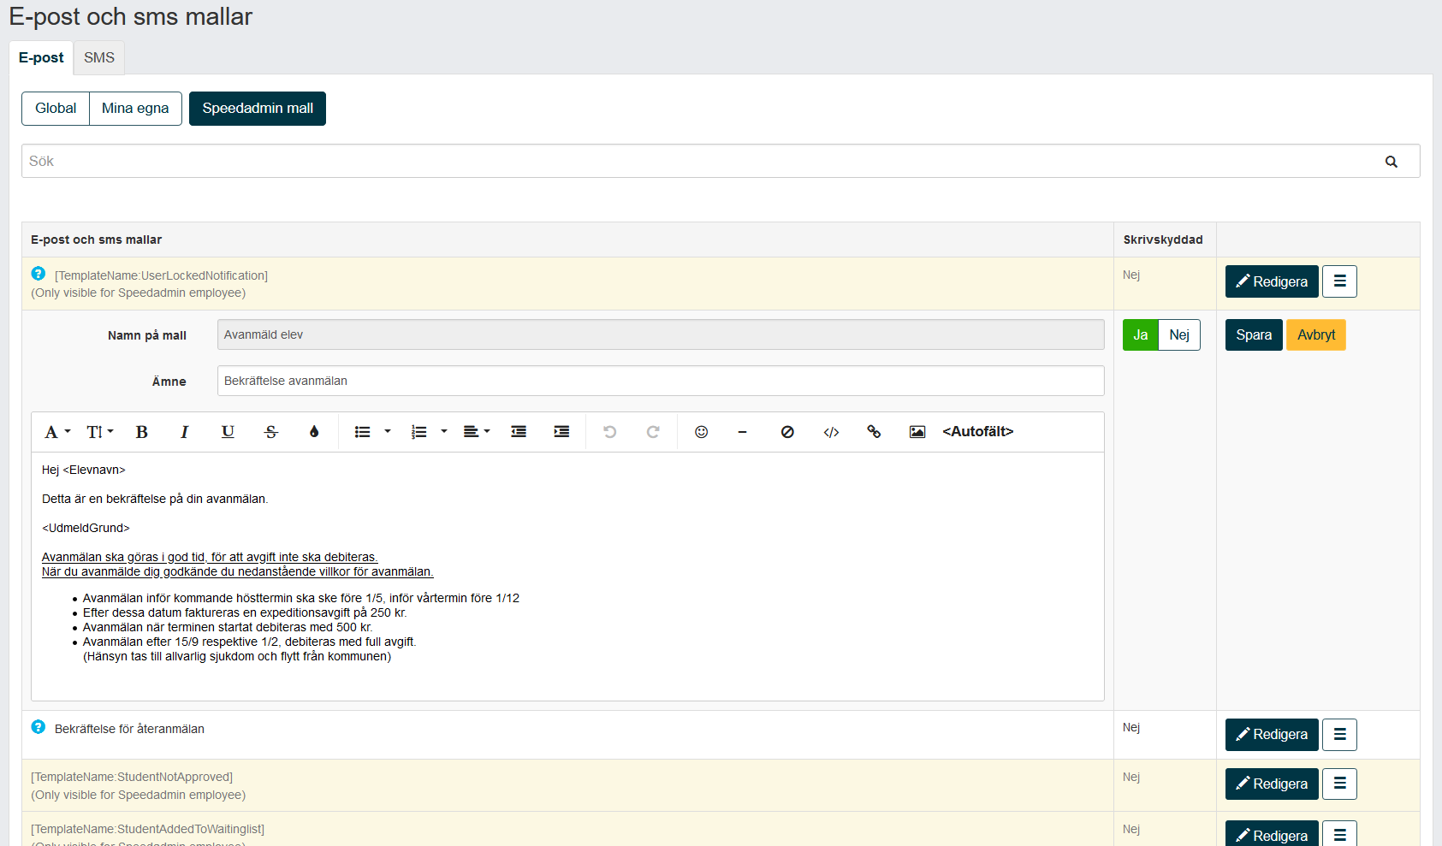The width and height of the screenshot is (1442, 846).
Task: Open the text alignment dropdown
Action: pos(477,432)
